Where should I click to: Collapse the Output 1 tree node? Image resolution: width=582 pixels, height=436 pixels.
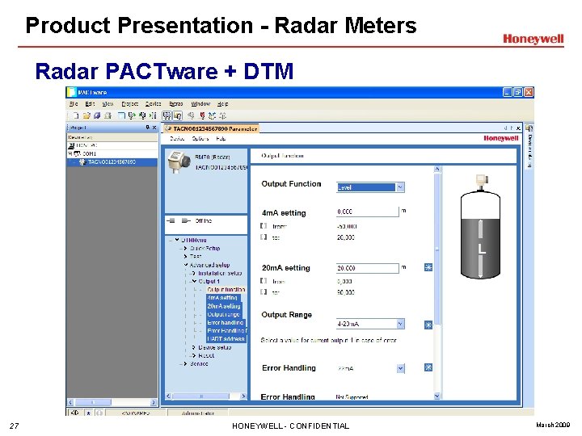tap(194, 282)
